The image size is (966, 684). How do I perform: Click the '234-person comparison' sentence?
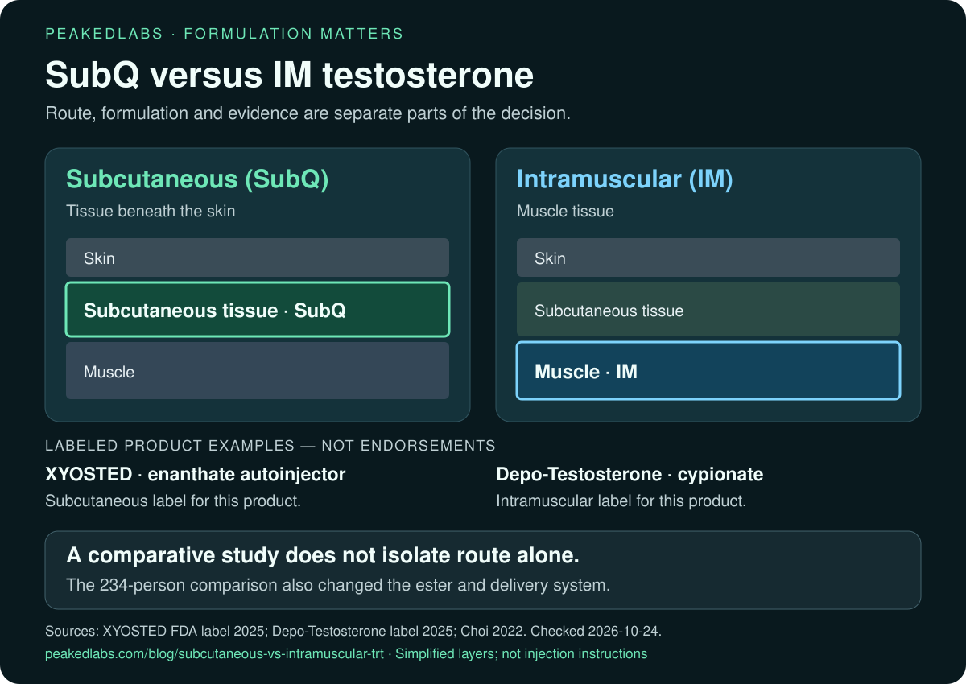point(338,585)
